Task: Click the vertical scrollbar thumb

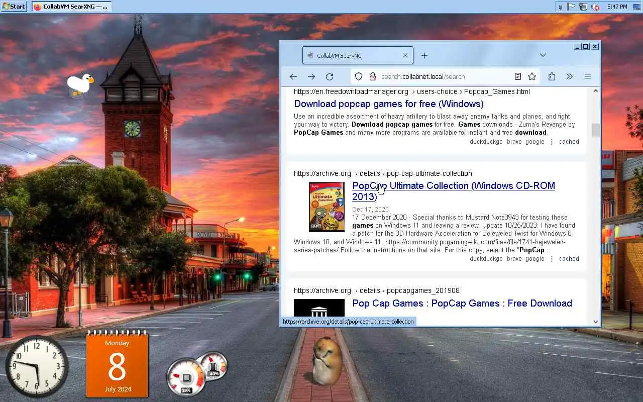Action: (596, 130)
